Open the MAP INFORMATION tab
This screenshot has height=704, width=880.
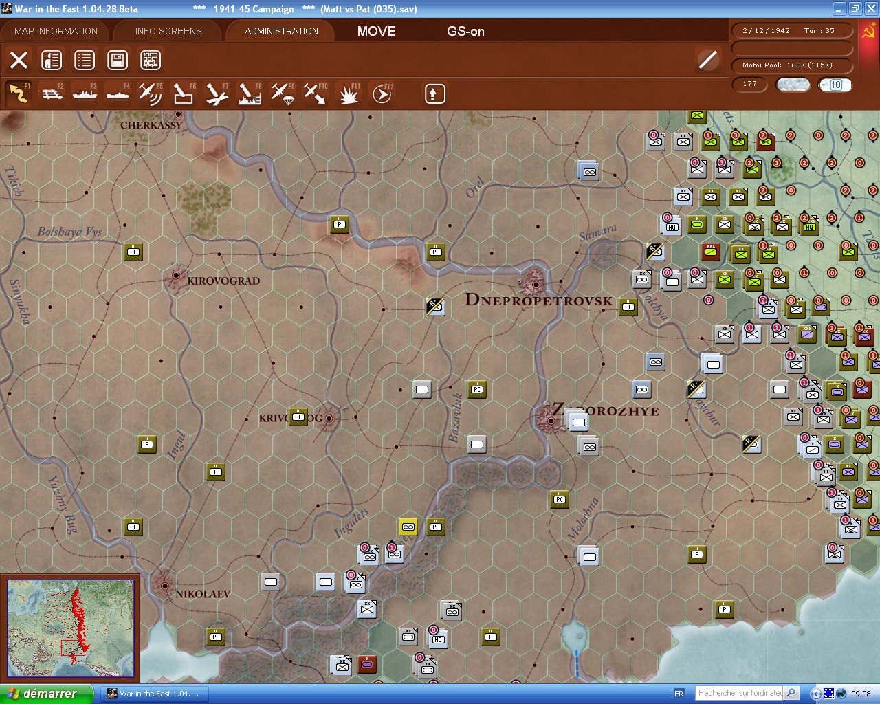[56, 31]
